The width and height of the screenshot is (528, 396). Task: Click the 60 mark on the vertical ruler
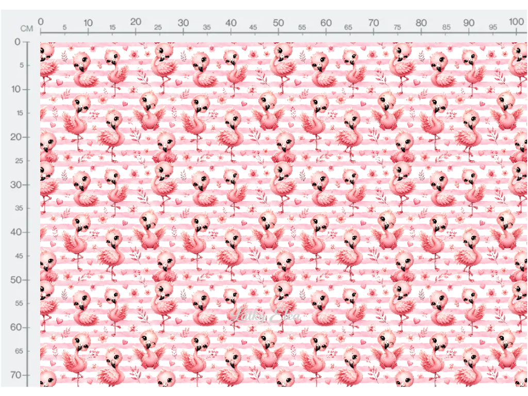[16, 327]
